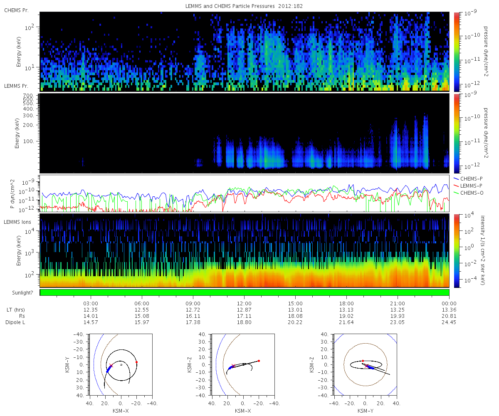Click the LEMMS-P red legend entry
The image size is (499, 416).
(468, 185)
